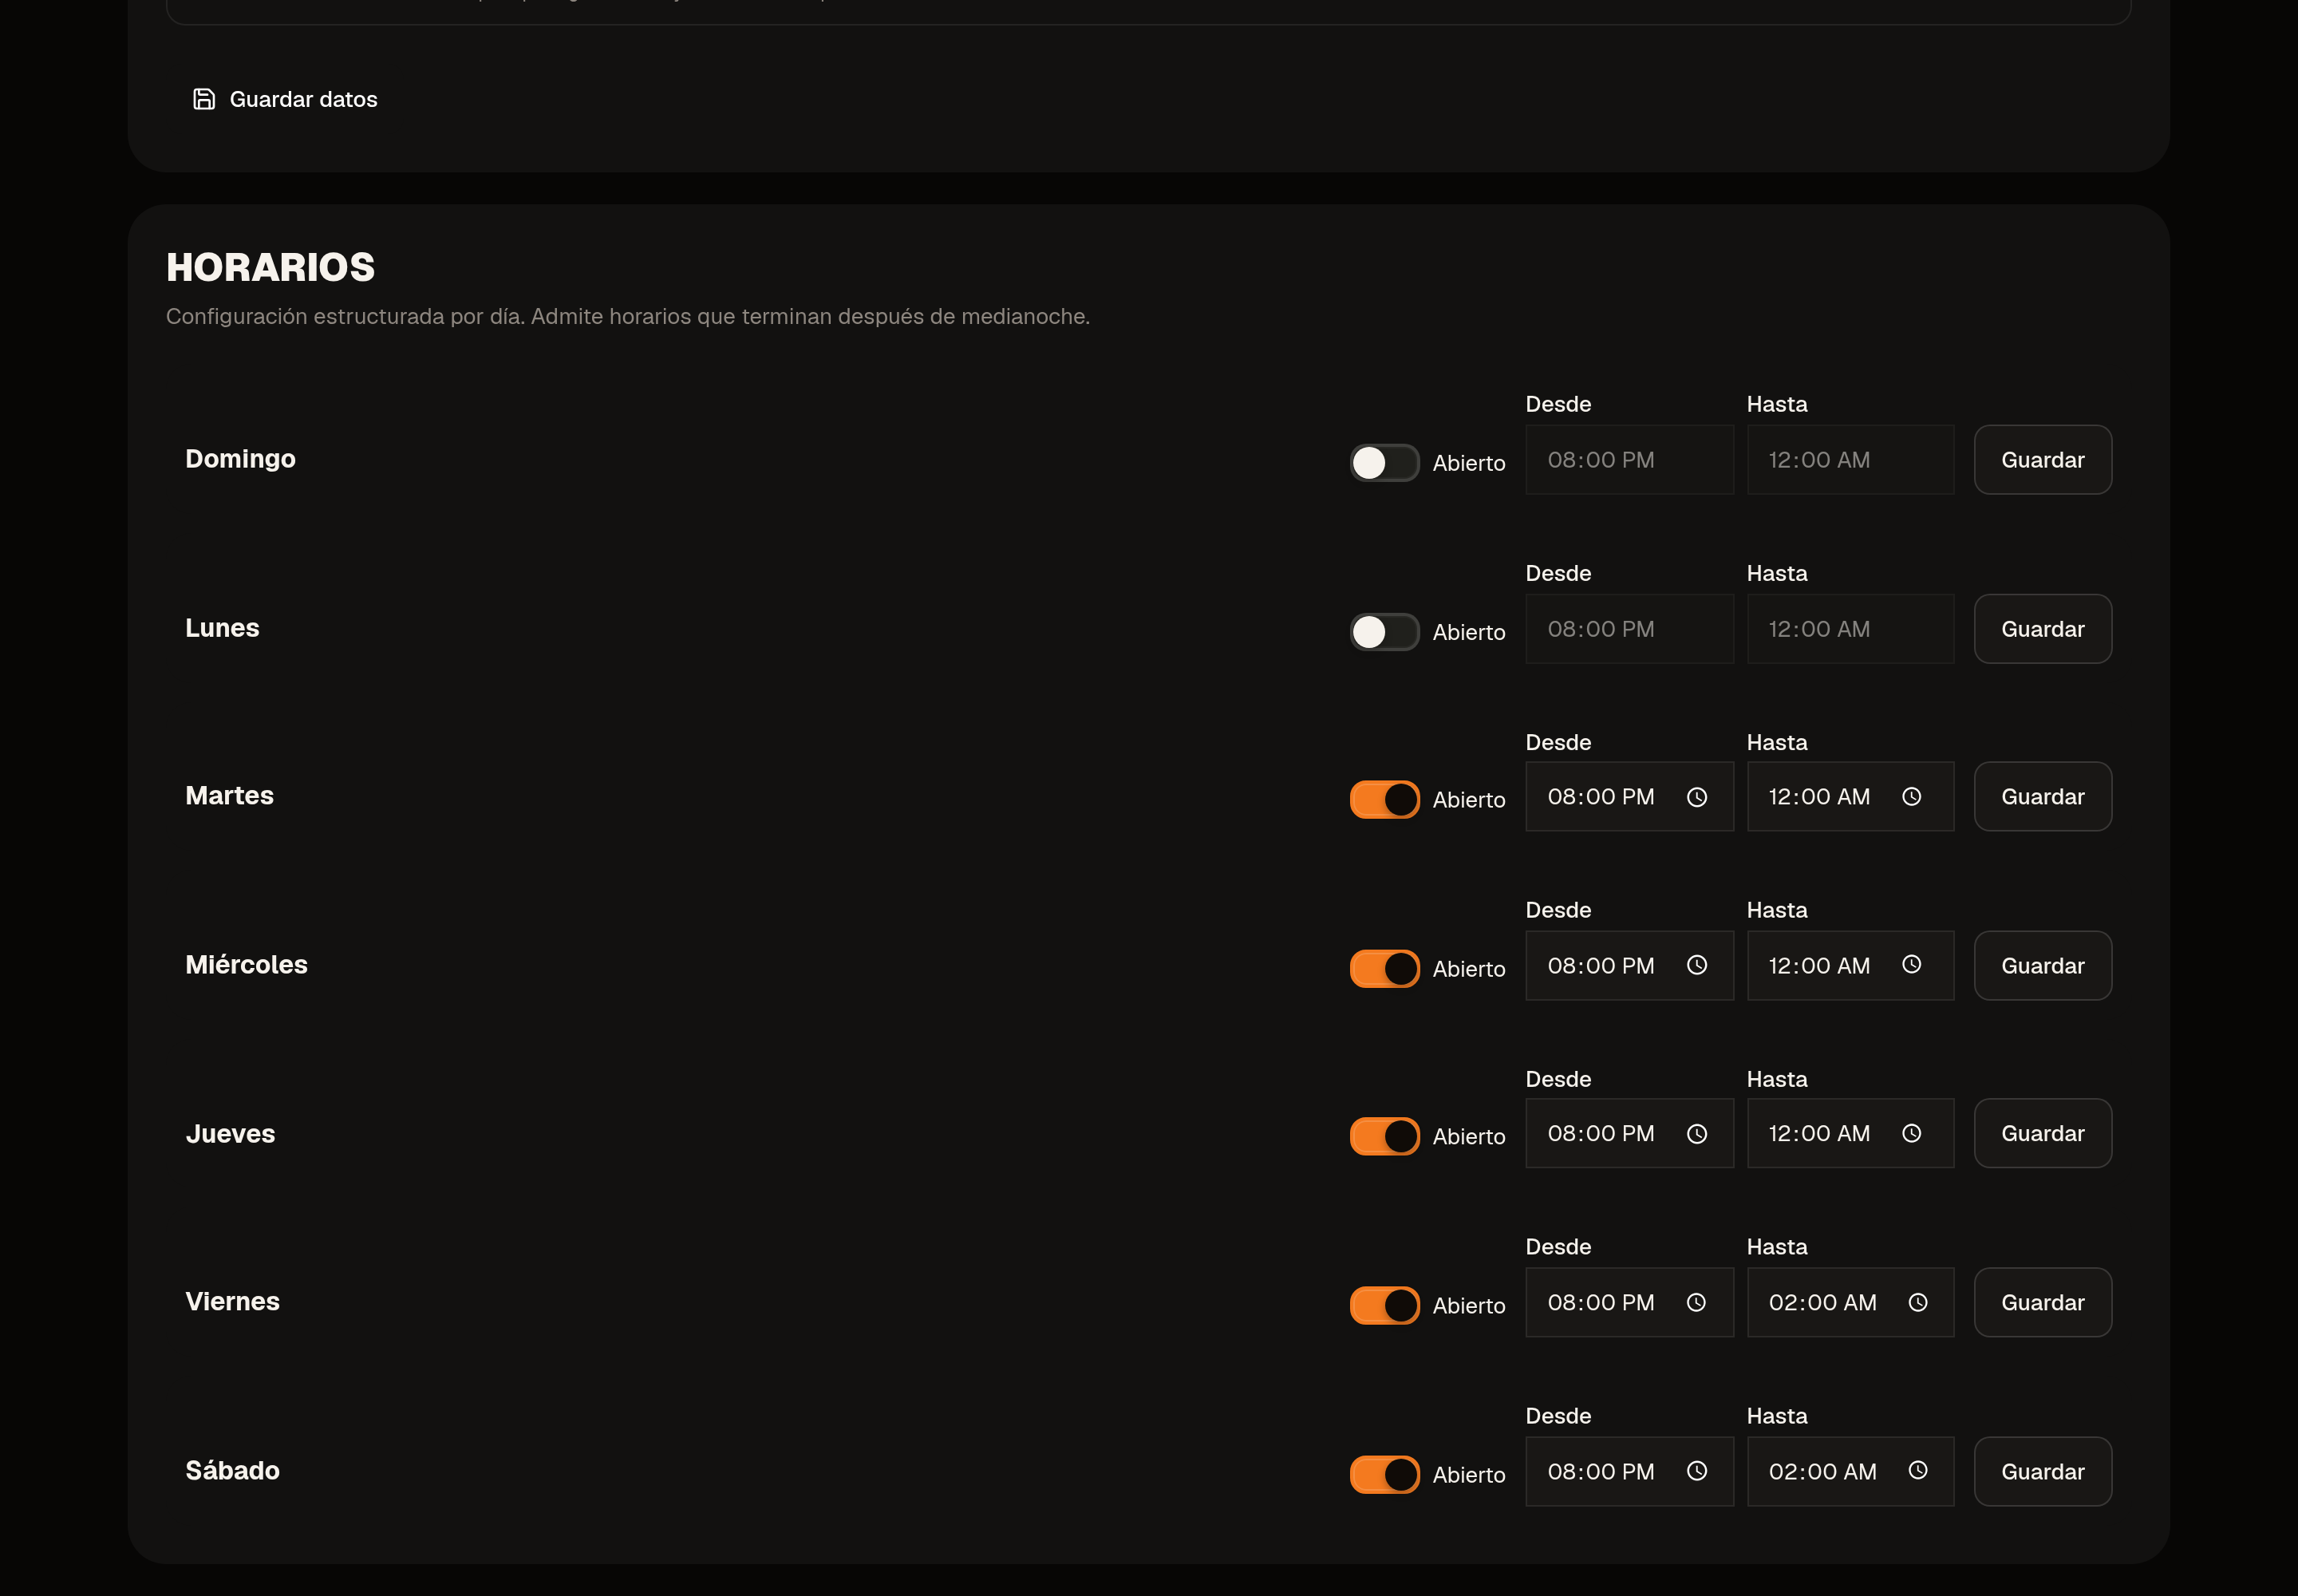Enable the Lunes Abierto switch
The height and width of the screenshot is (1596, 2298).
tap(1384, 632)
